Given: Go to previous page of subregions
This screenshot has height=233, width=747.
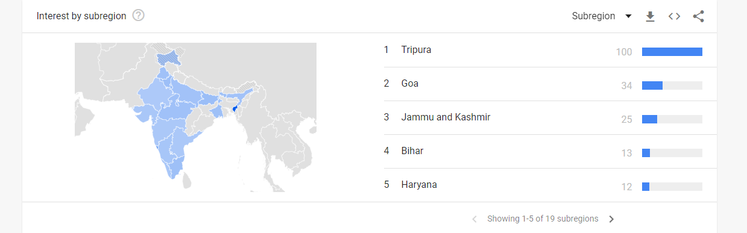Looking at the screenshot, I should (x=474, y=219).
